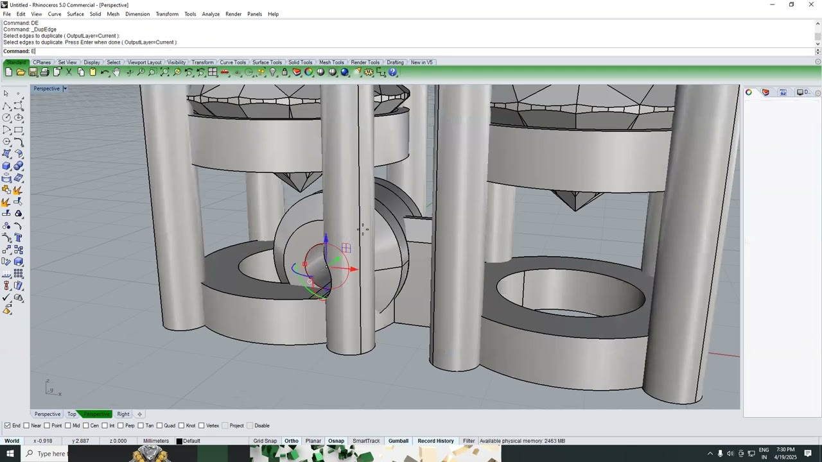Open Options with the gear icon
The image size is (822, 462).
point(369,73)
